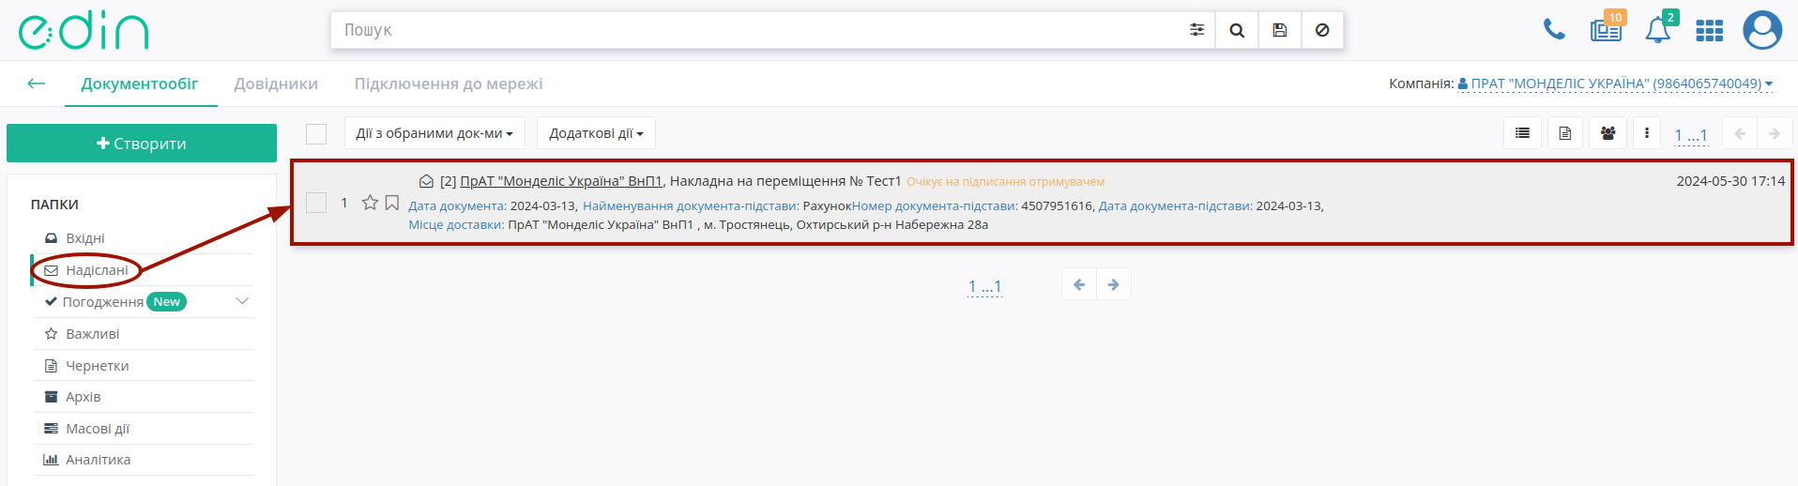The image size is (1798, 486).
Task: Star the Тест1 document as important
Action: pos(370,203)
